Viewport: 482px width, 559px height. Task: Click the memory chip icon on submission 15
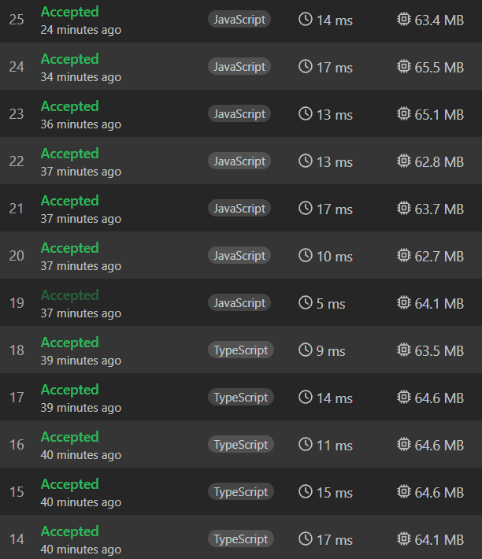point(404,491)
